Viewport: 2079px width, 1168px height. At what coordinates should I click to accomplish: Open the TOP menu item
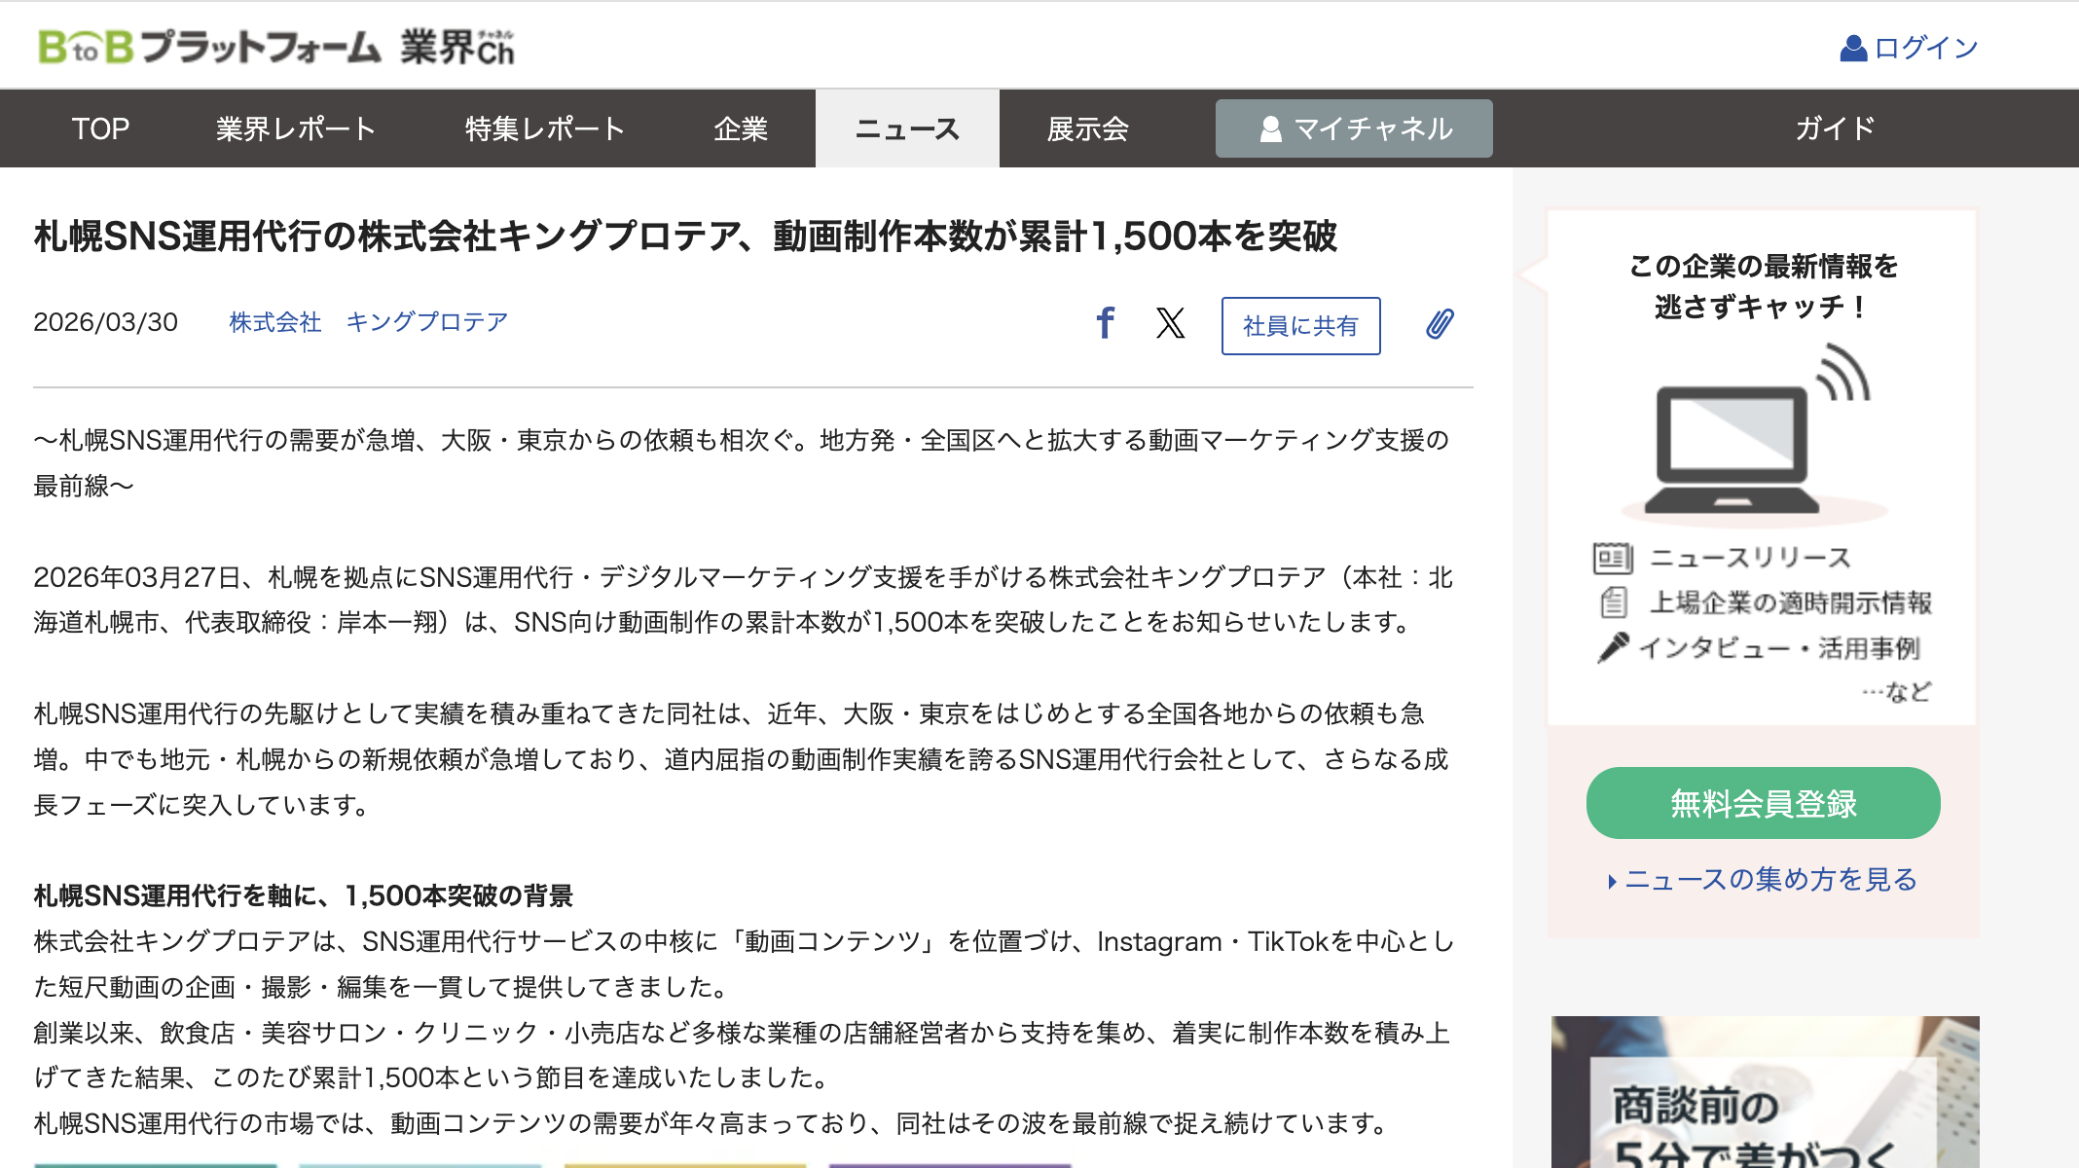point(100,128)
